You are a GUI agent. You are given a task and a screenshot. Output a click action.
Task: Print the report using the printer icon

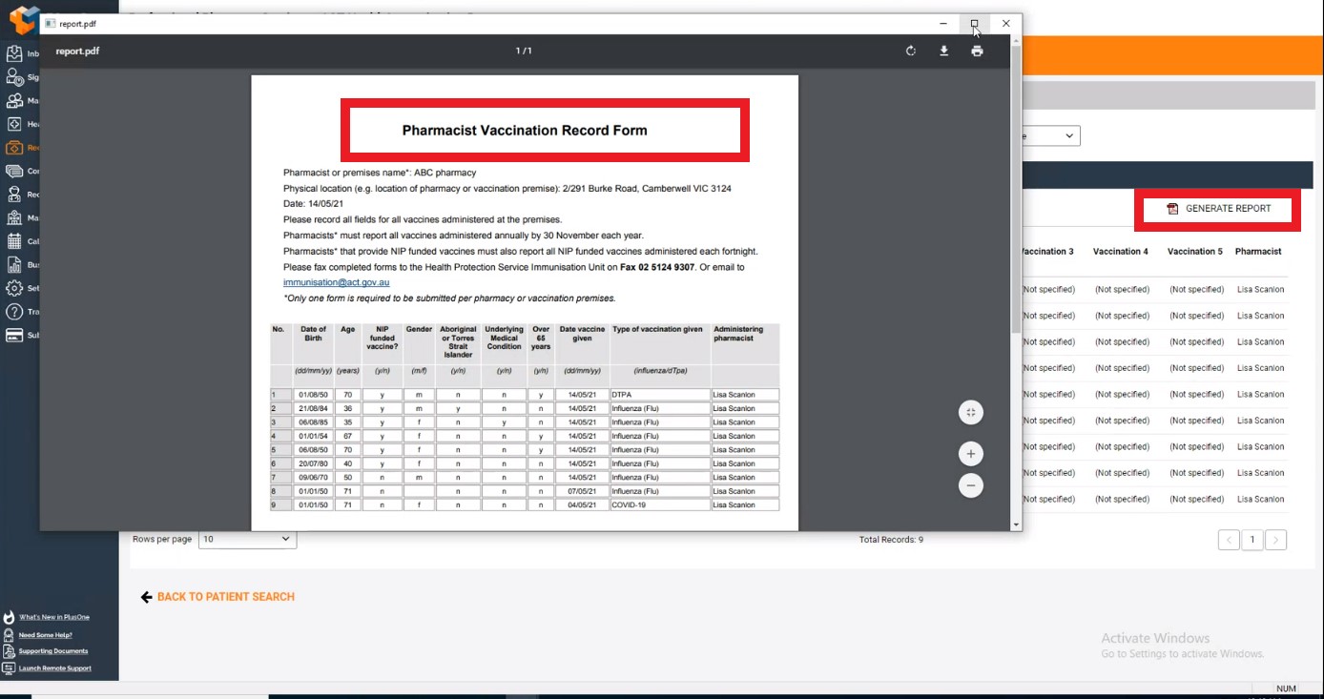point(977,51)
